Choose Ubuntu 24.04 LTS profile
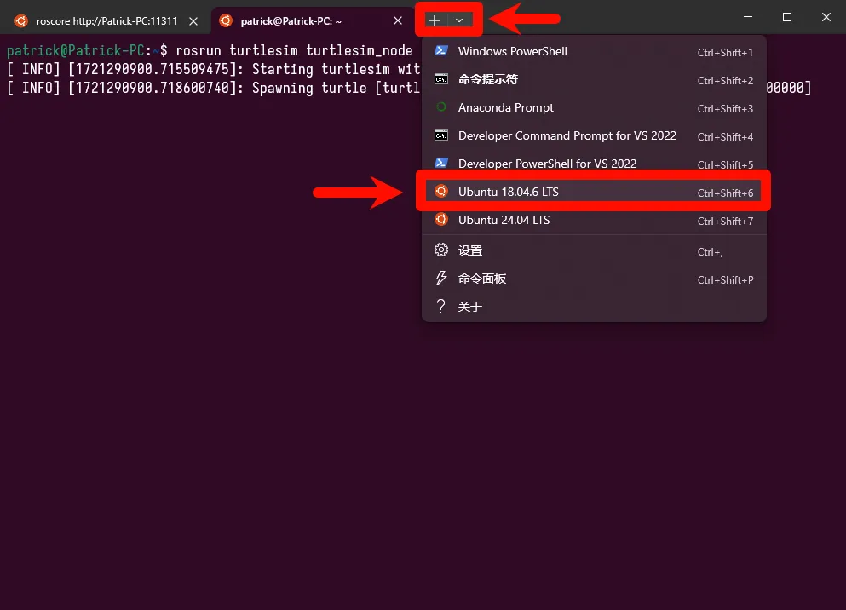This screenshot has height=610, width=846. tap(594, 220)
